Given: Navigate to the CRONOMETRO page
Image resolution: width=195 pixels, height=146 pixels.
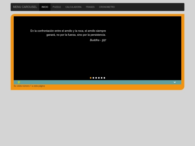Looking at the screenshot, I should coord(107,7).
